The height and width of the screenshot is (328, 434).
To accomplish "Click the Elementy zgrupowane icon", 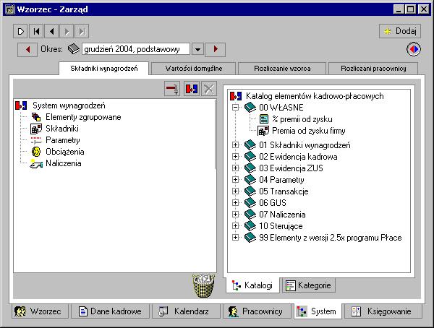I will [36, 117].
